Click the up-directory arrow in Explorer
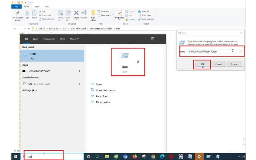The width and height of the screenshot is (256, 160). [29, 29]
